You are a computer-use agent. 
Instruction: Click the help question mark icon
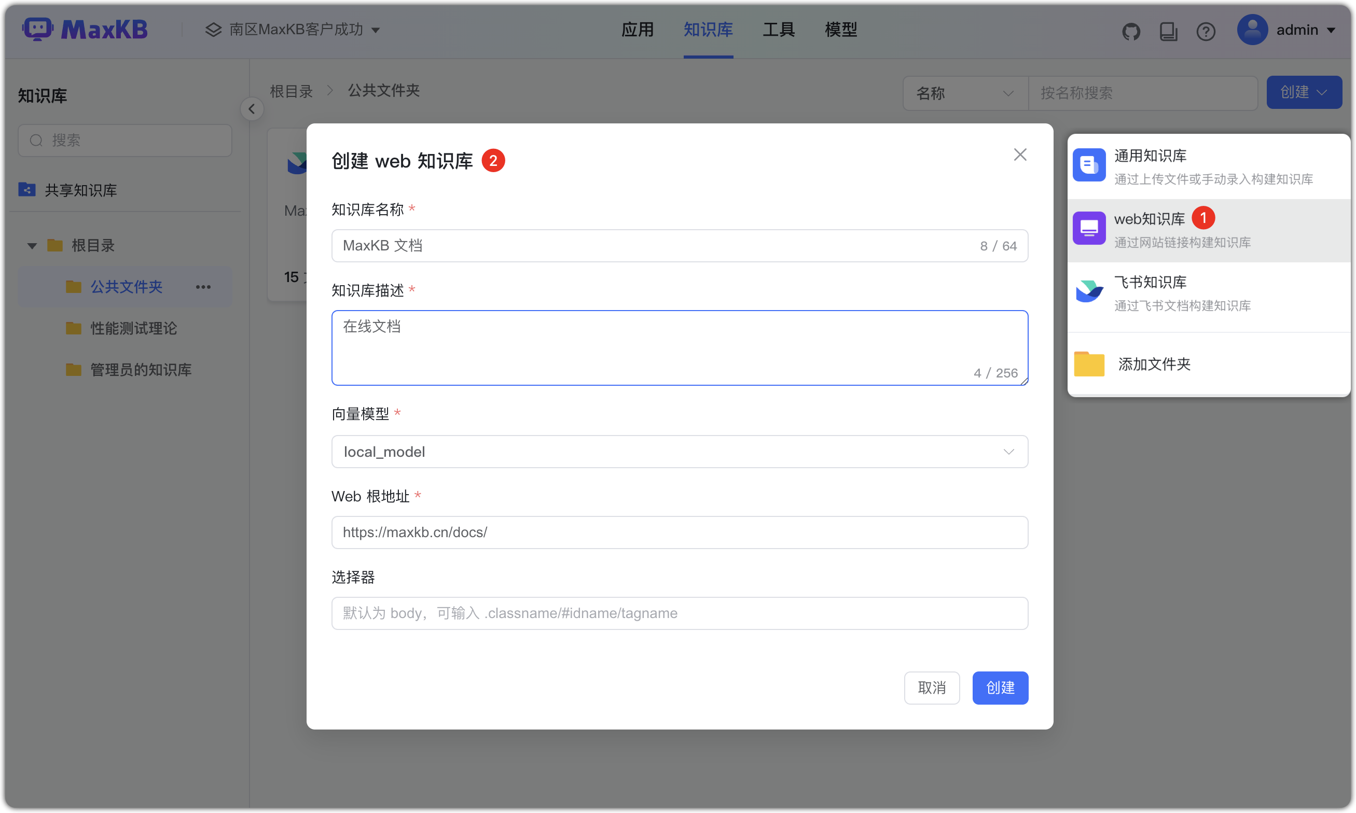point(1205,31)
